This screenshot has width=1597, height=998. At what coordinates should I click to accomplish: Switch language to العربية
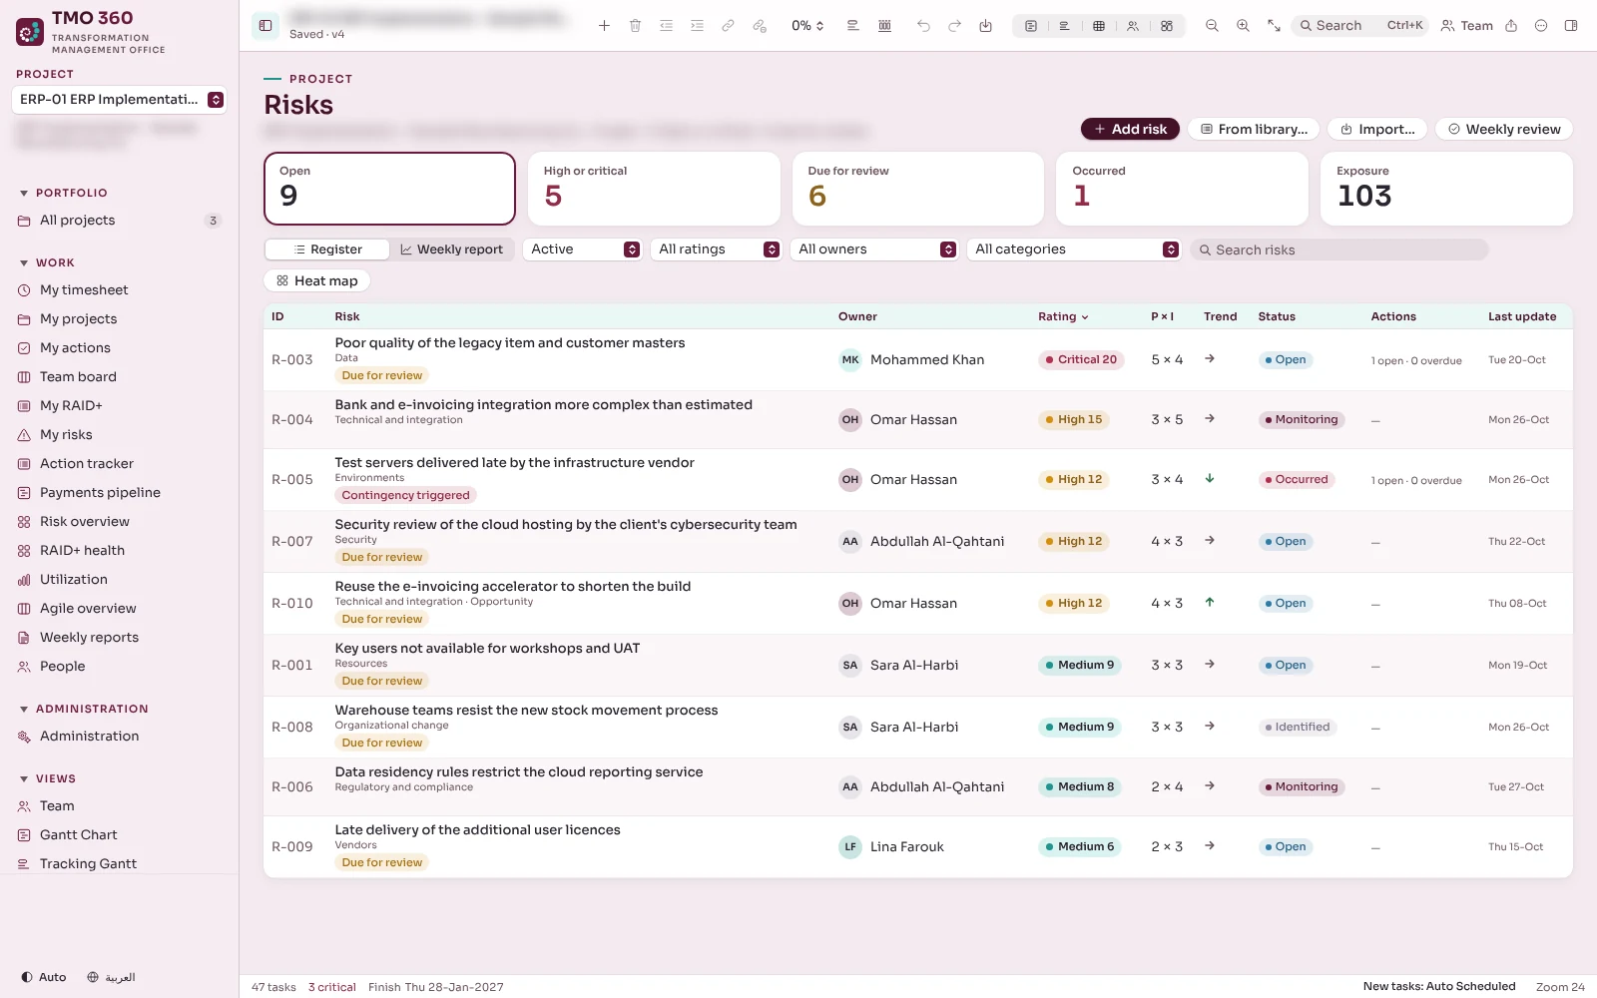coord(111,977)
